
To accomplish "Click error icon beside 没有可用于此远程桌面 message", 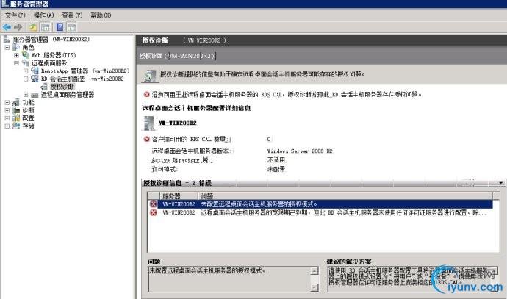I will [x=147, y=94].
